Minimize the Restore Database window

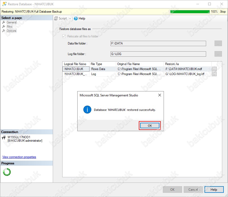click(x=198, y=4)
